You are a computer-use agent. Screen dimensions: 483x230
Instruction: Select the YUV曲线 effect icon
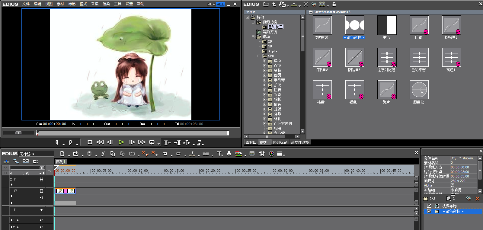point(322,25)
